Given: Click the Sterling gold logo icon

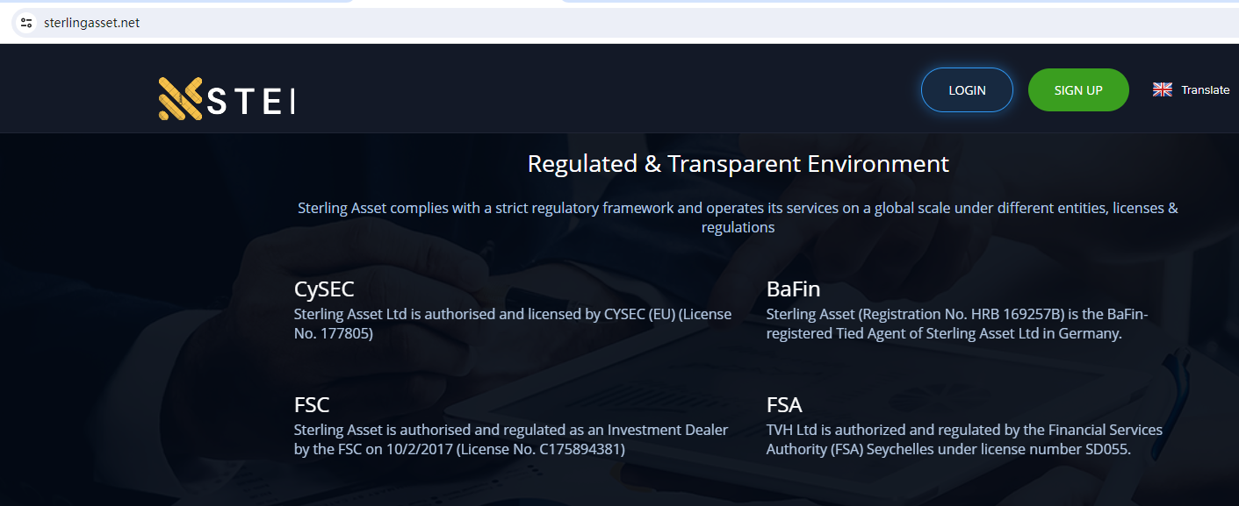Looking at the screenshot, I should (180, 98).
